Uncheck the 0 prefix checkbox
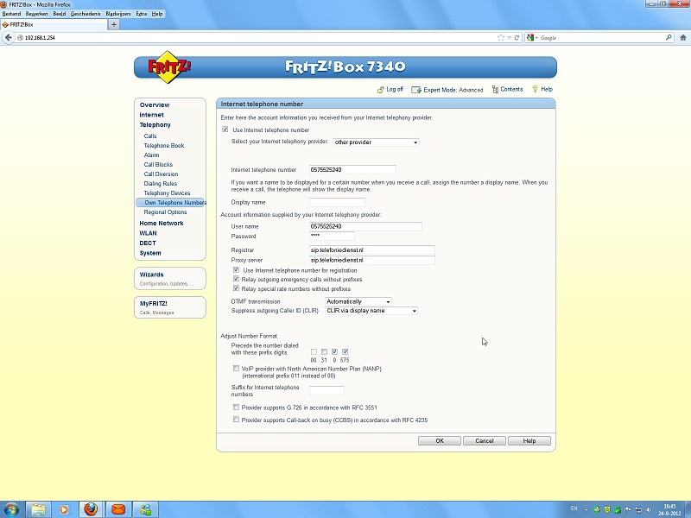The height and width of the screenshot is (518, 691). pyautogui.click(x=334, y=351)
